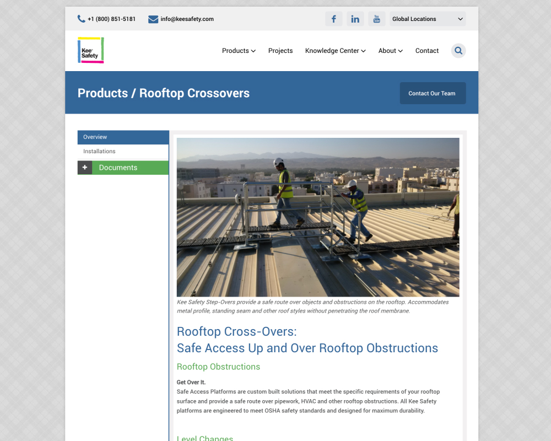Click the info@keesafety.com email link
Screen dimensions: 551x441
click(x=187, y=19)
